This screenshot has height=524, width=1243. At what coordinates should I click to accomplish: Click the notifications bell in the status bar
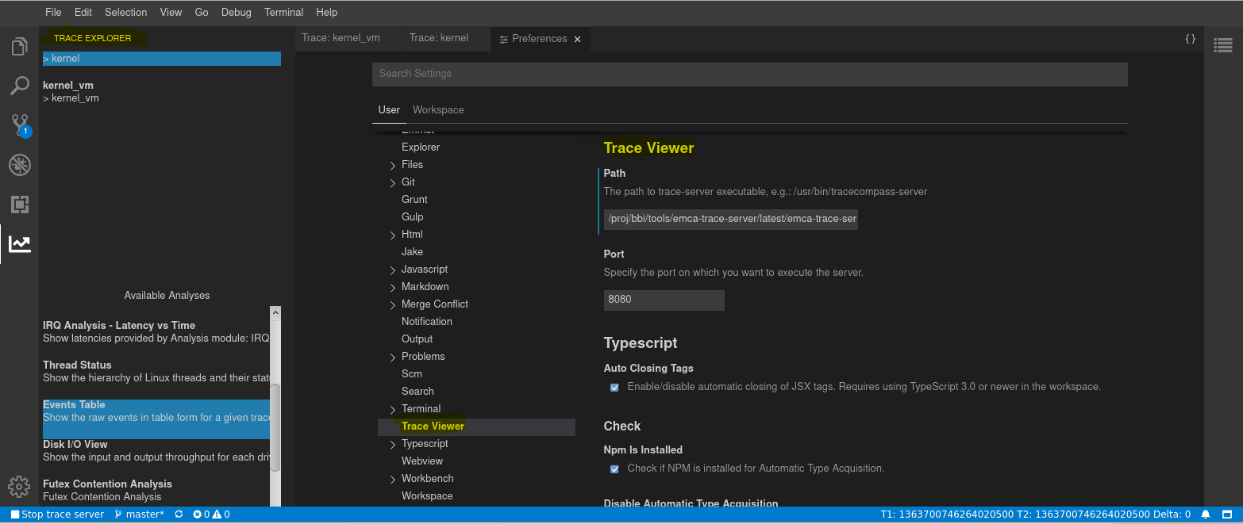click(1206, 514)
